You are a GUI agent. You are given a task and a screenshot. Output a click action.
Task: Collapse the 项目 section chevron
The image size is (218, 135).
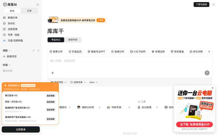click(10, 51)
